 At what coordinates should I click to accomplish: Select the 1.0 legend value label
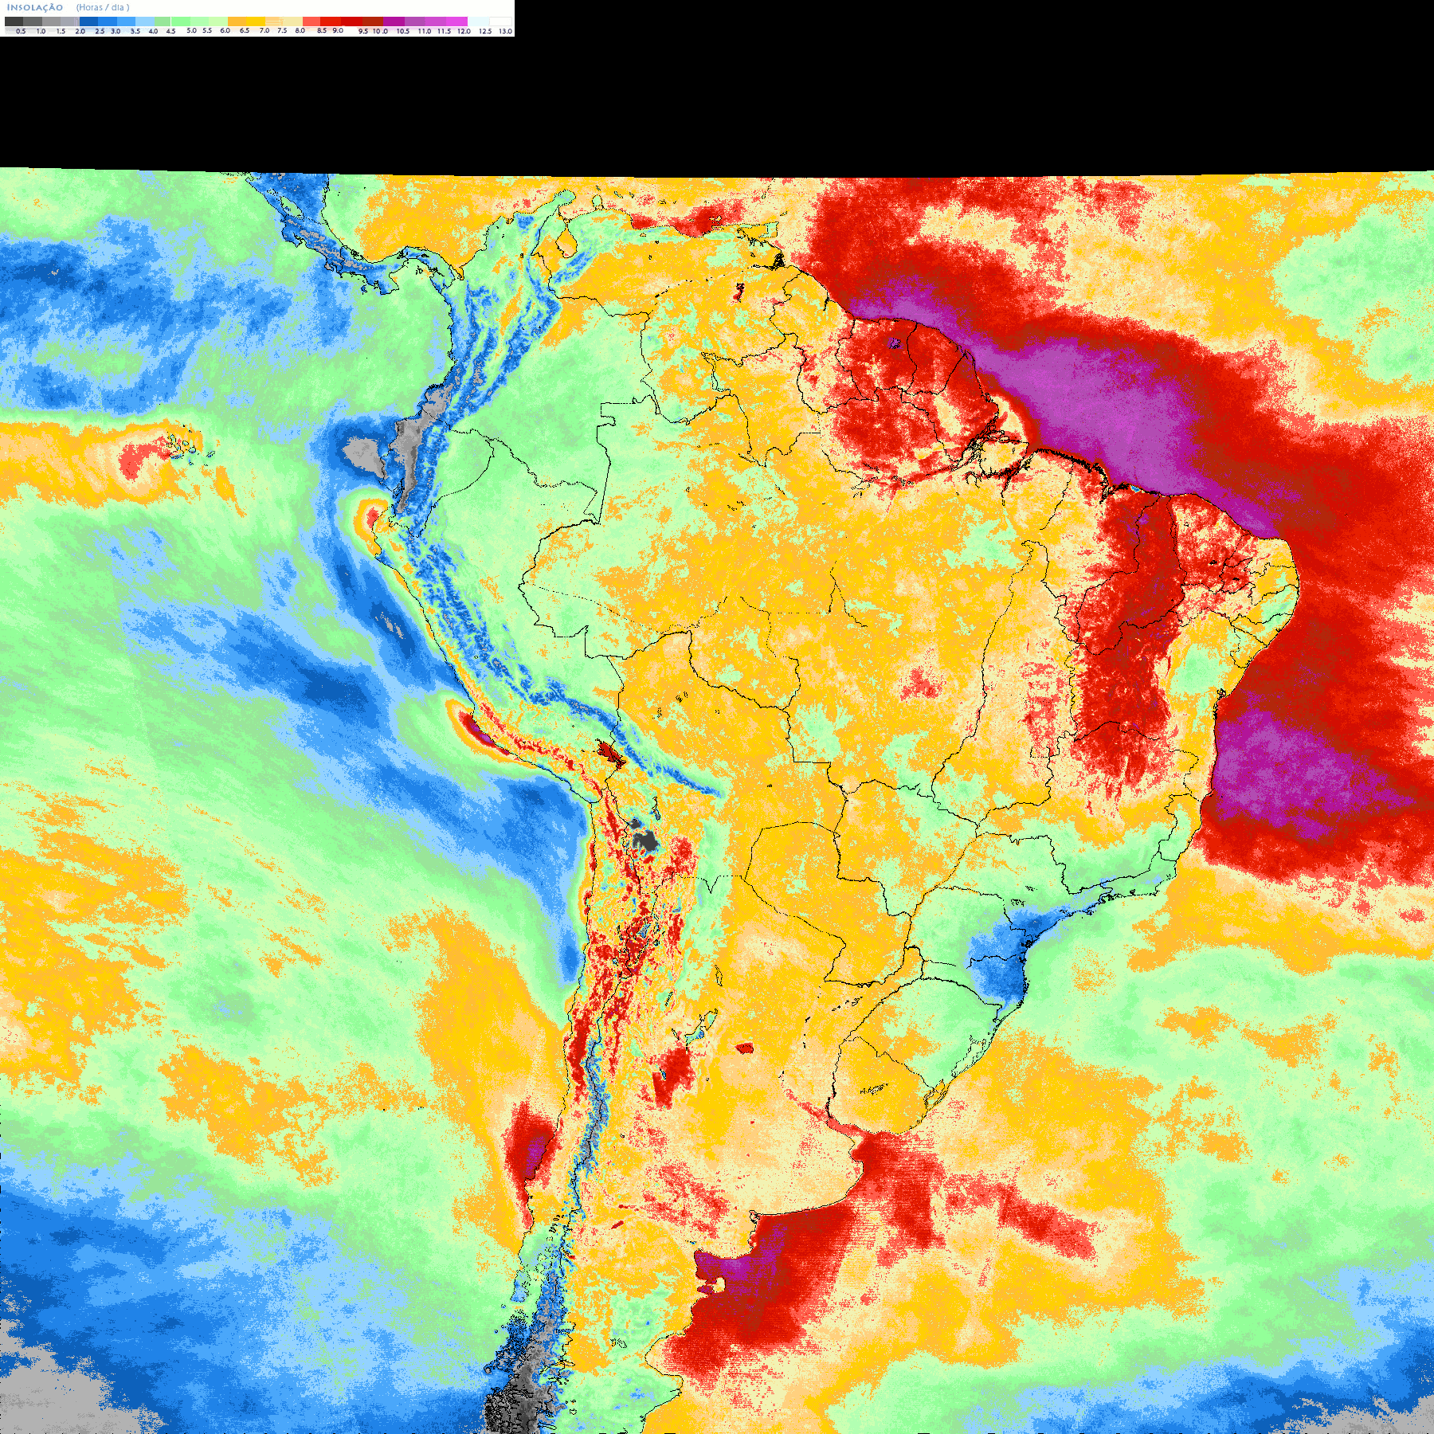[x=41, y=31]
